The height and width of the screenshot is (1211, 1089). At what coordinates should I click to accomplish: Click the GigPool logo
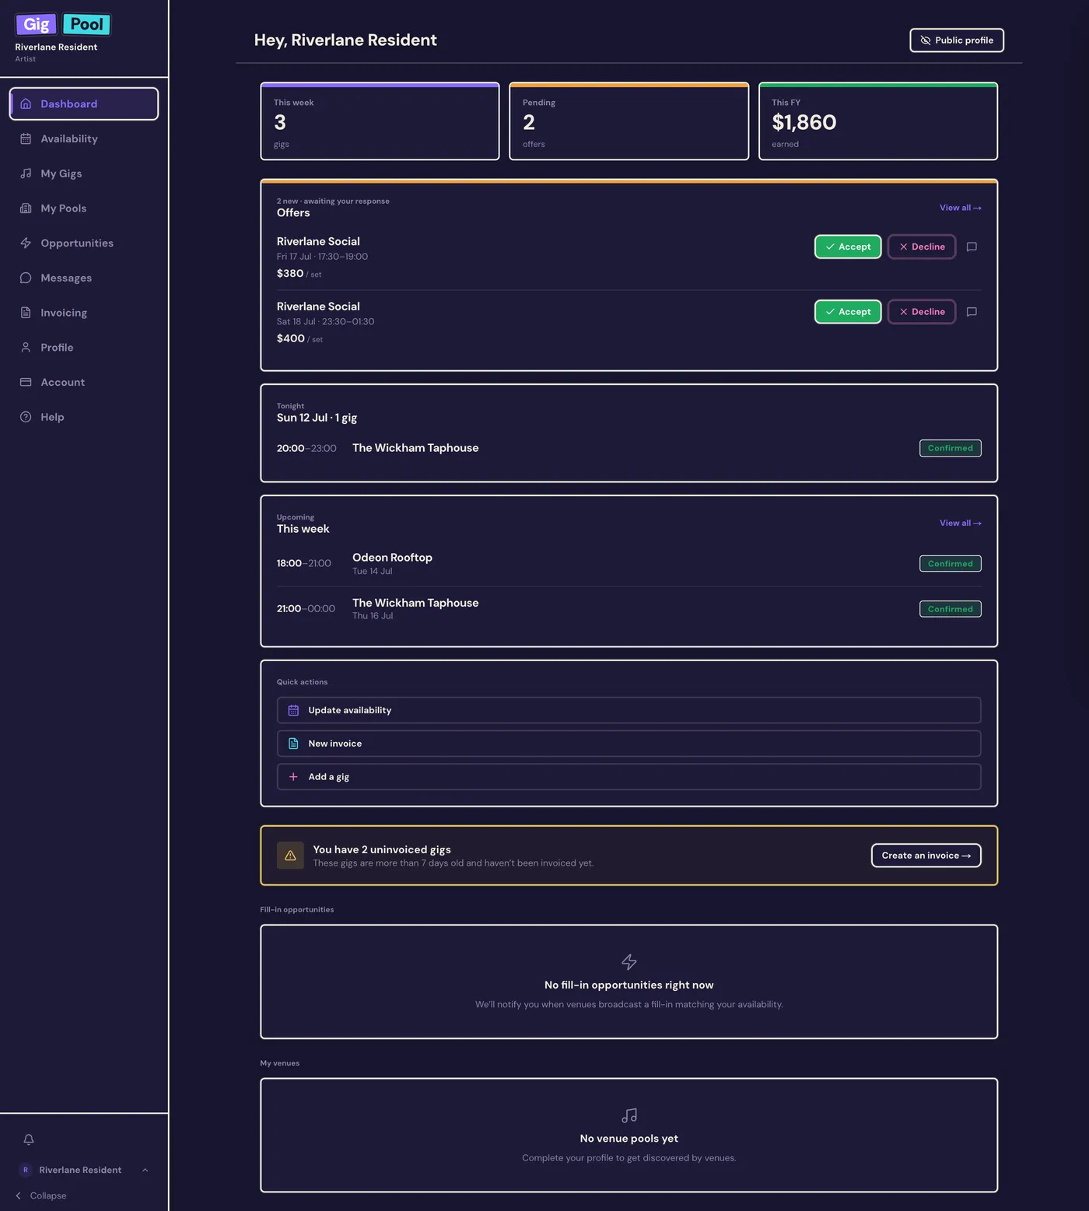[63, 24]
